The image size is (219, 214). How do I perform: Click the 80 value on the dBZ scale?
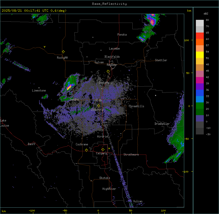click(x=207, y=20)
